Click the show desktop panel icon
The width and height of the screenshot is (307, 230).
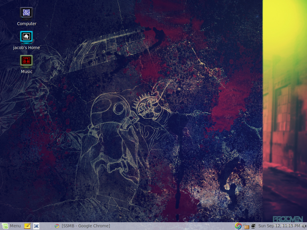pyautogui.click(x=36, y=226)
